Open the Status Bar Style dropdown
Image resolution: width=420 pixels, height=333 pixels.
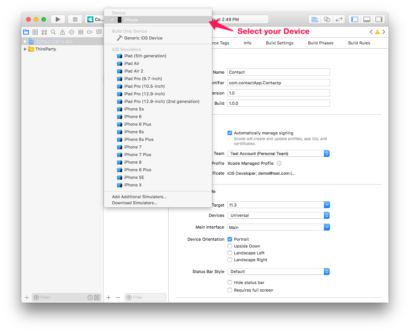(279, 271)
